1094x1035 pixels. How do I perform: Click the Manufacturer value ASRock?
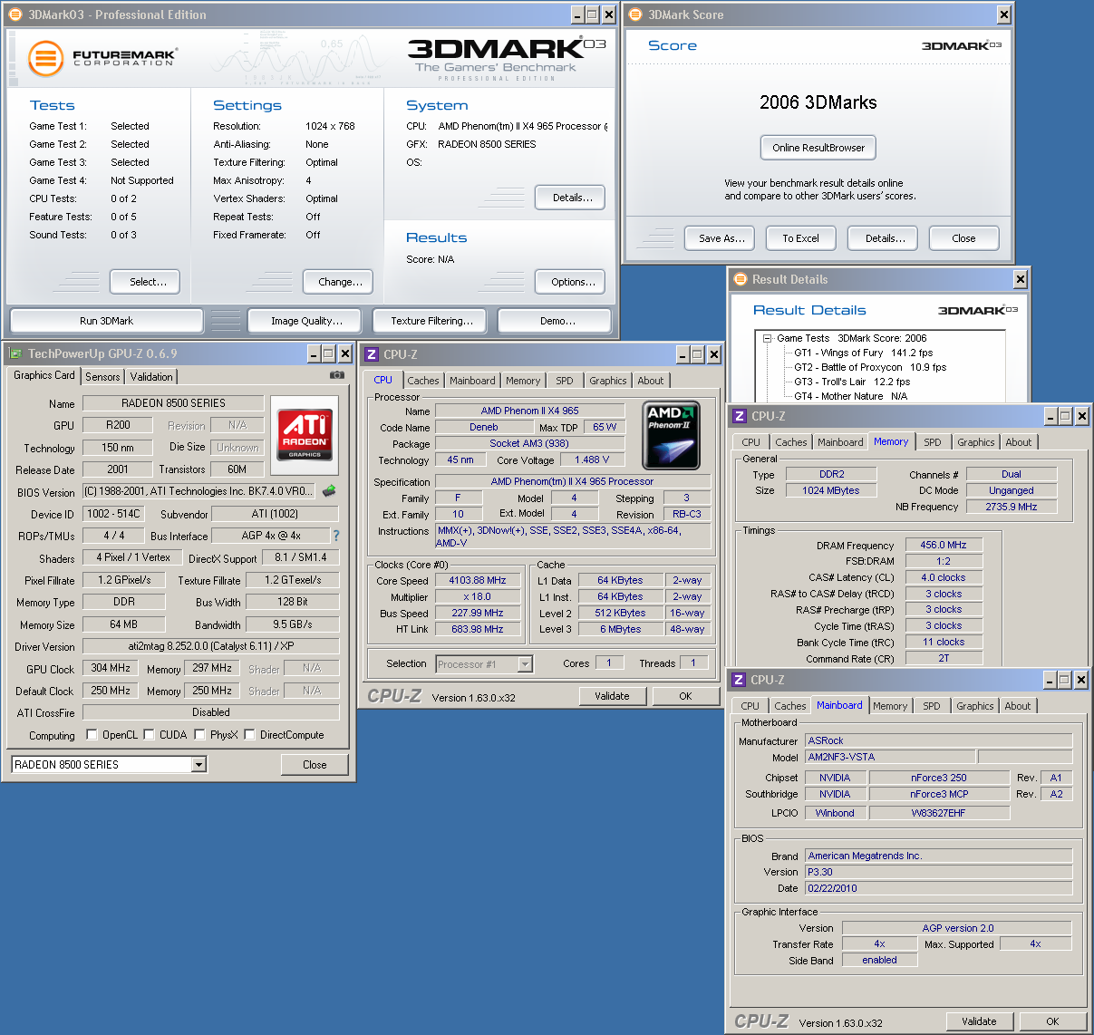pyautogui.click(x=938, y=740)
